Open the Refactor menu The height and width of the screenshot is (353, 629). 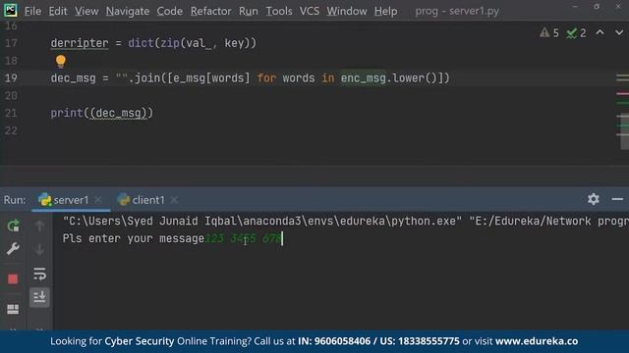point(210,11)
